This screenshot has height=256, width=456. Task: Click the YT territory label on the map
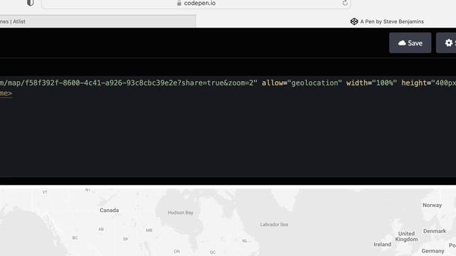click(45, 192)
